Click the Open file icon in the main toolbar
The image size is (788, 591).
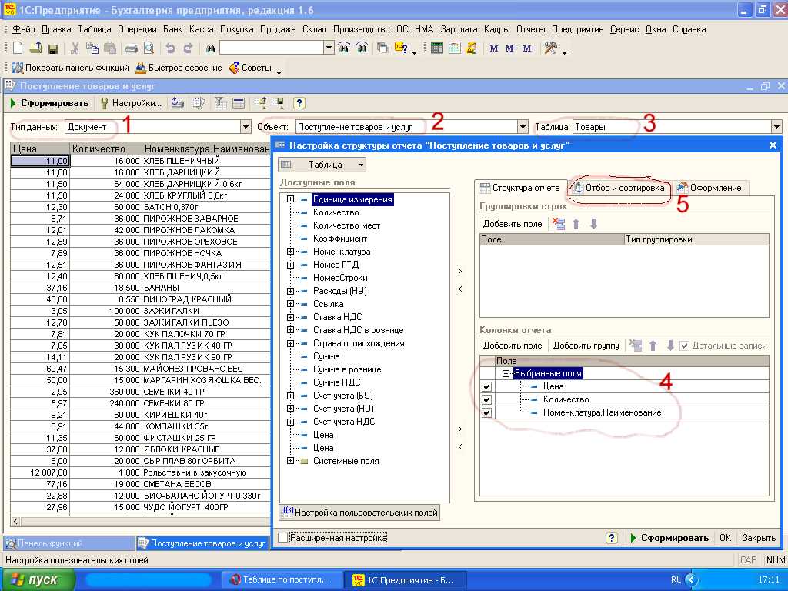[x=35, y=48]
